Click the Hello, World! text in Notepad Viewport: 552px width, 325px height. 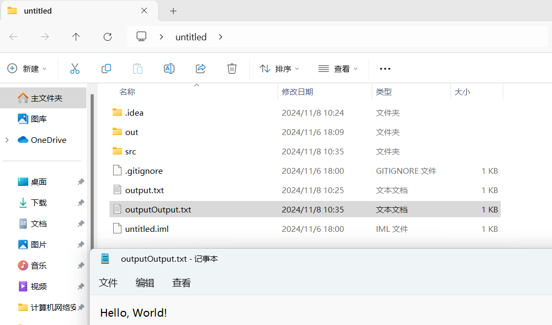click(x=134, y=312)
